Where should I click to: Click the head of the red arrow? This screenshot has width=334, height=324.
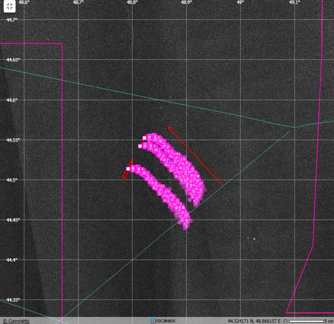169,128
